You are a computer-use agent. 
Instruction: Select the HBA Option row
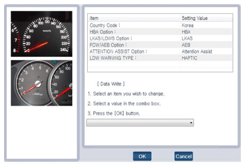click(160, 32)
